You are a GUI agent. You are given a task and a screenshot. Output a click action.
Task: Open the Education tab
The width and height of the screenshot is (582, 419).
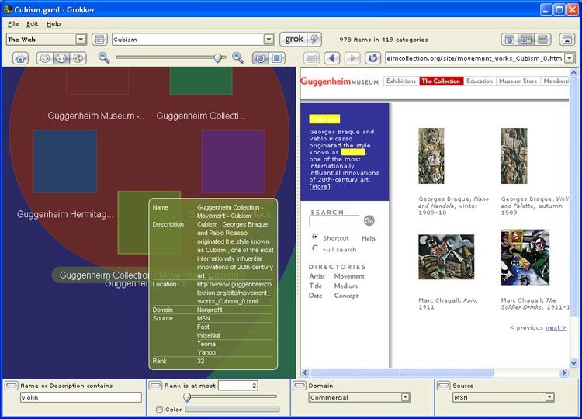tap(480, 81)
